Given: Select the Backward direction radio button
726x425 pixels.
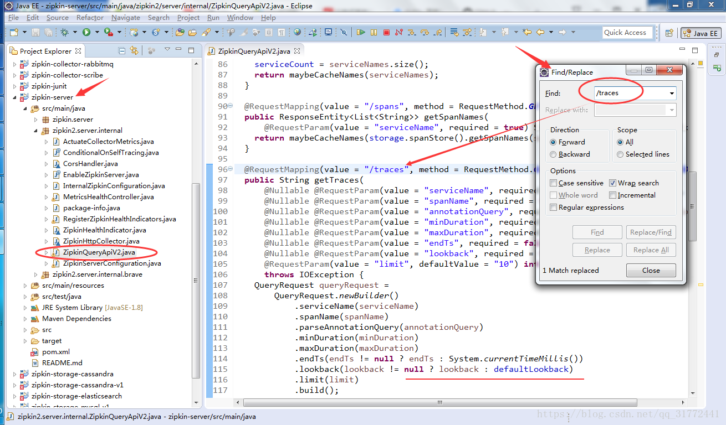Looking at the screenshot, I should (553, 154).
